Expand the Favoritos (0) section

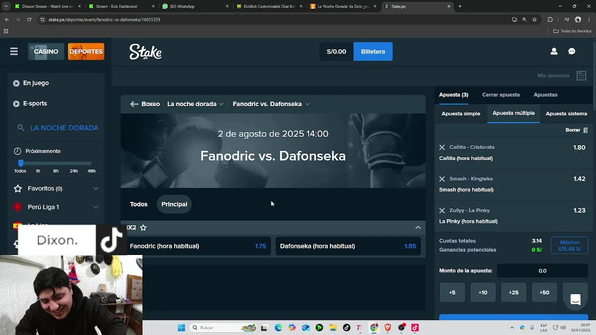(x=95, y=188)
